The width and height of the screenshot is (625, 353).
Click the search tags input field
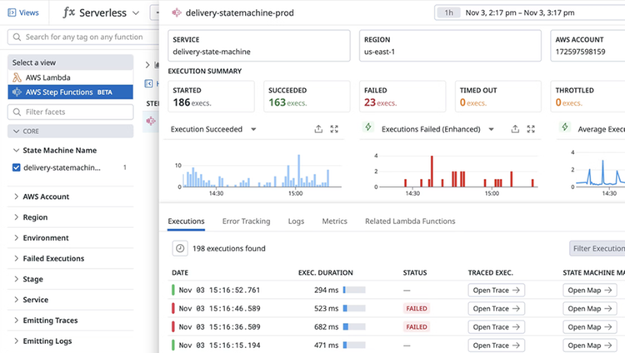click(83, 37)
